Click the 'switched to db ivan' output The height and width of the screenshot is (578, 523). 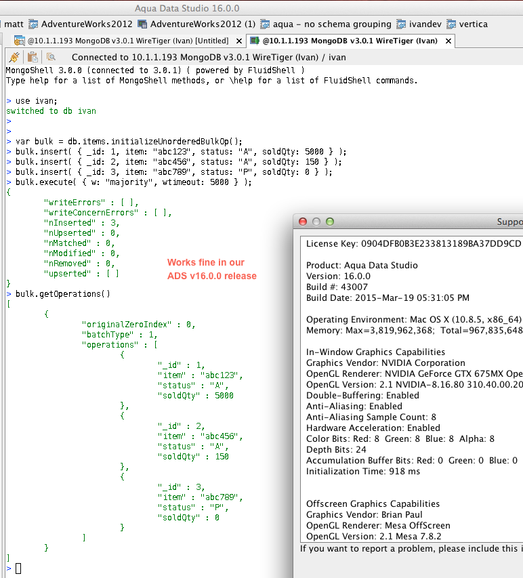click(51, 111)
